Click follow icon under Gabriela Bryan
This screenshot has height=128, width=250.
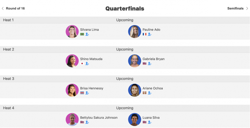(x=150, y=64)
